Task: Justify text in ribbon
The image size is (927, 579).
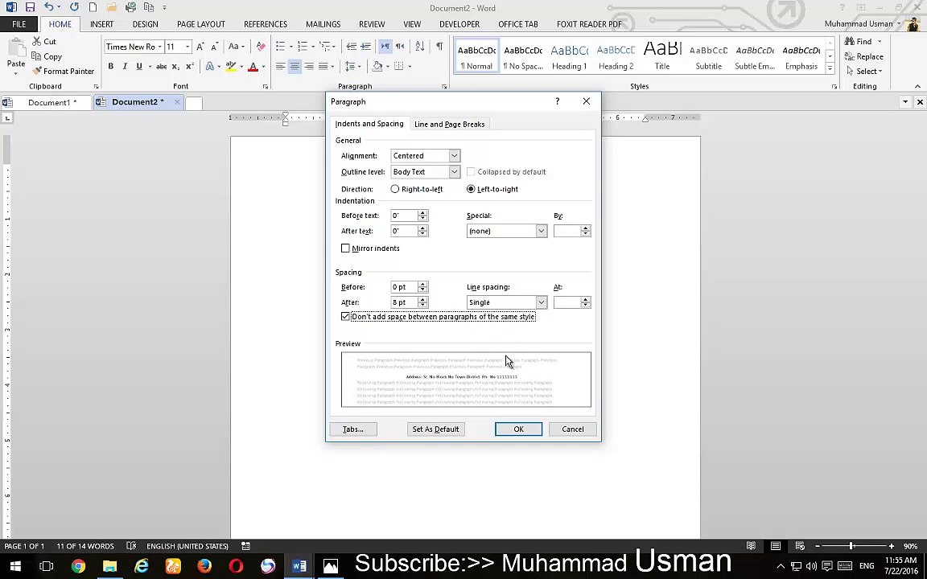Action: coord(323,67)
